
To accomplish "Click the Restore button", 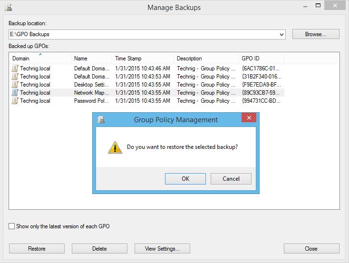I will click(x=37, y=249).
